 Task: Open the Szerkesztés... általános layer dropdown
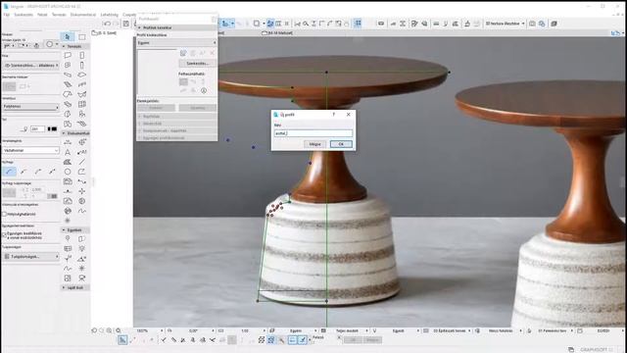30,66
